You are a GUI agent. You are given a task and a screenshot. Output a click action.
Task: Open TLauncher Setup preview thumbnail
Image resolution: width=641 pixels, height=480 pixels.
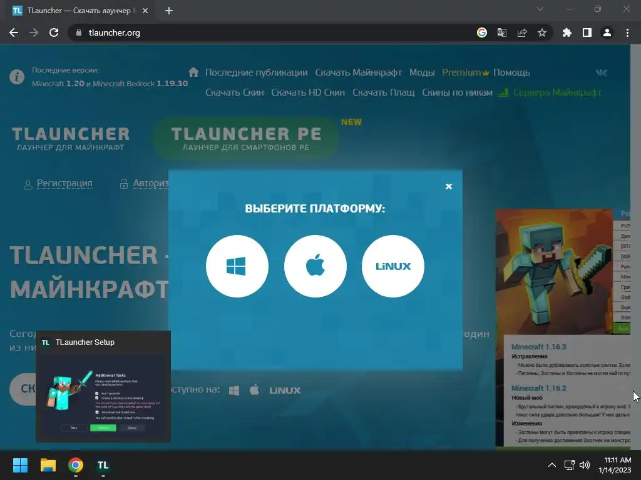(x=103, y=386)
